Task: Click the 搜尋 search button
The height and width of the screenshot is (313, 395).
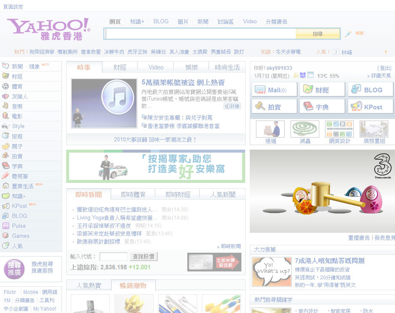Action: coord(318,34)
